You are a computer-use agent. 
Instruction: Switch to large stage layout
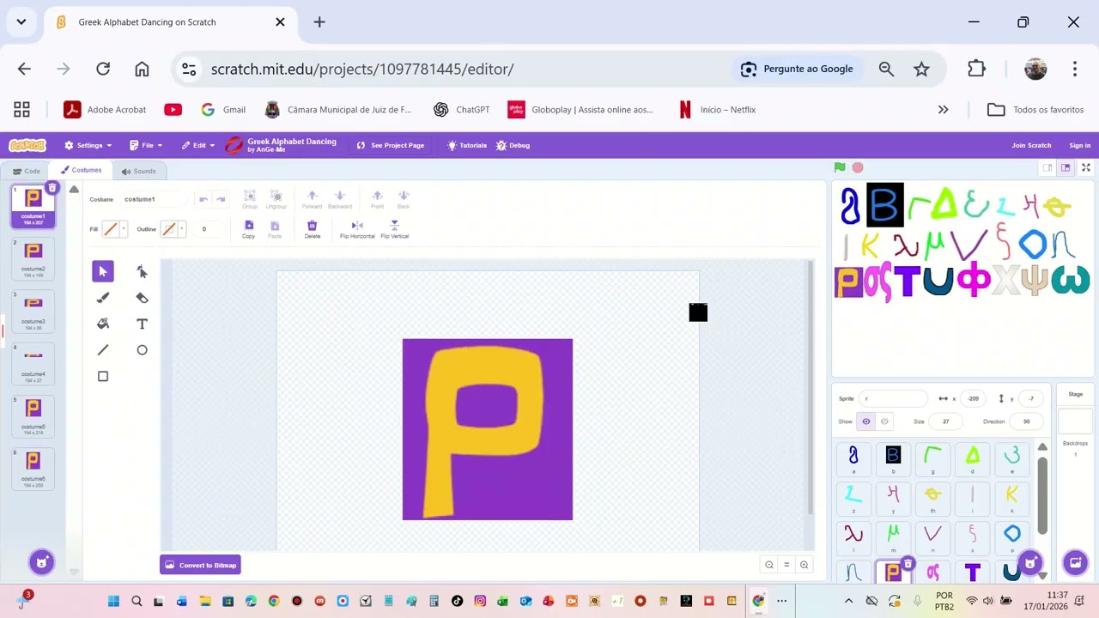[1066, 167]
